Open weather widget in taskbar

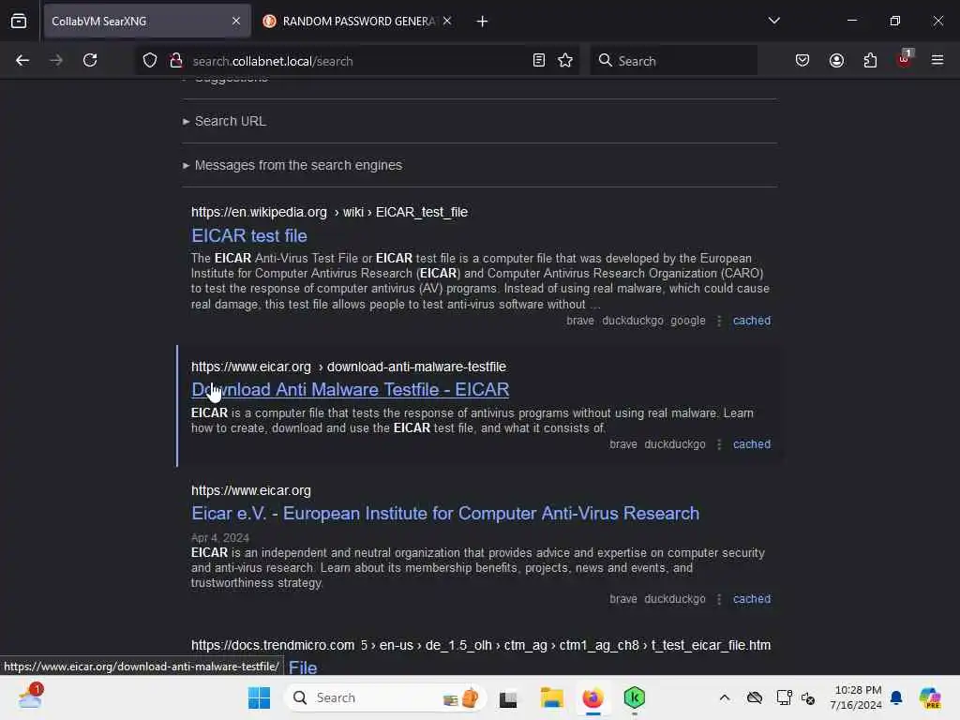coord(30,697)
